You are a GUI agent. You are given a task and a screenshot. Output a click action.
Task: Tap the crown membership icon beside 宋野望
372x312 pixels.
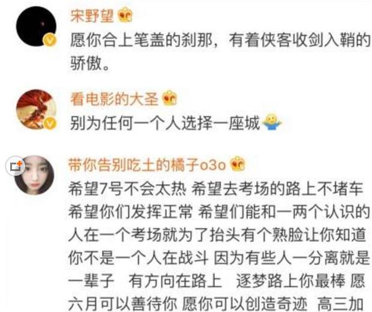click(x=125, y=15)
